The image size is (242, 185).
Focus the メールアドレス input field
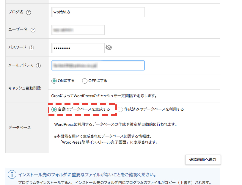pos(98,65)
